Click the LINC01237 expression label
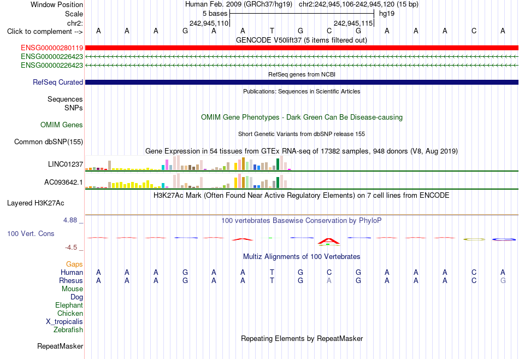 click(x=65, y=164)
